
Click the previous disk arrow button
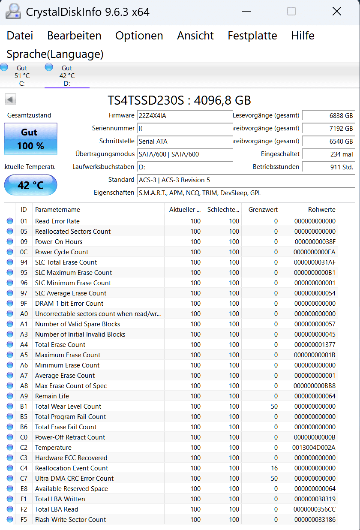(x=10, y=99)
